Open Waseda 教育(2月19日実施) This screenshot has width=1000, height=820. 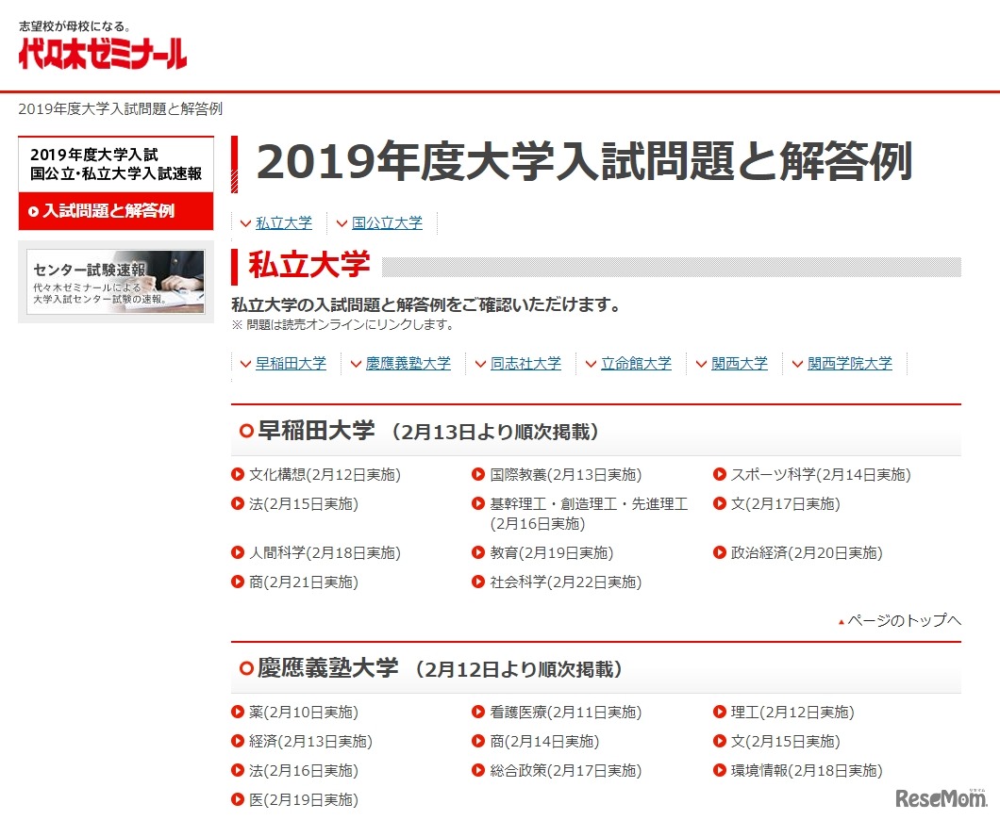(x=552, y=553)
